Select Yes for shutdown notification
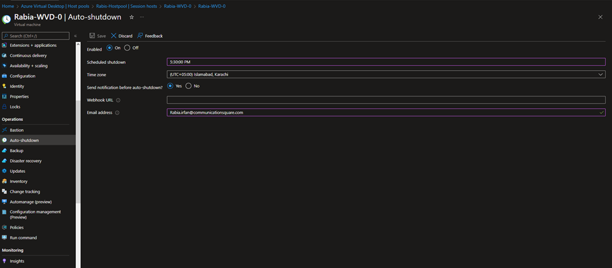 click(x=170, y=86)
